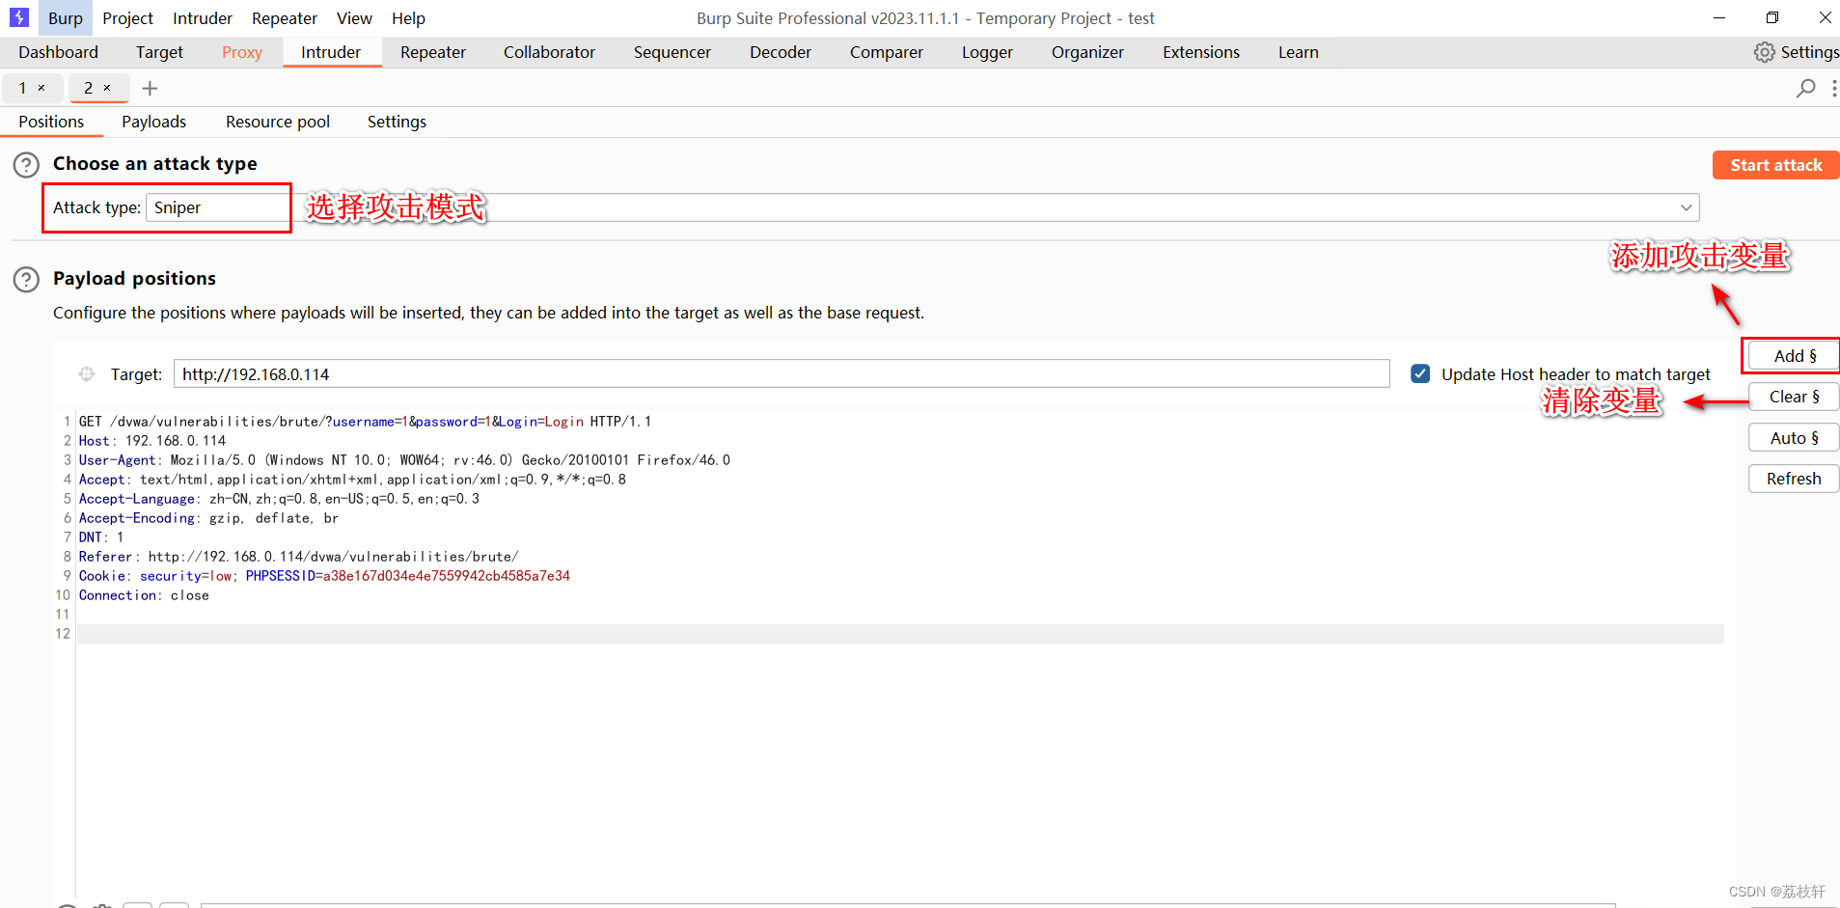Expand the Attack type dropdown
This screenshot has height=908, width=1840.
click(1686, 207)
